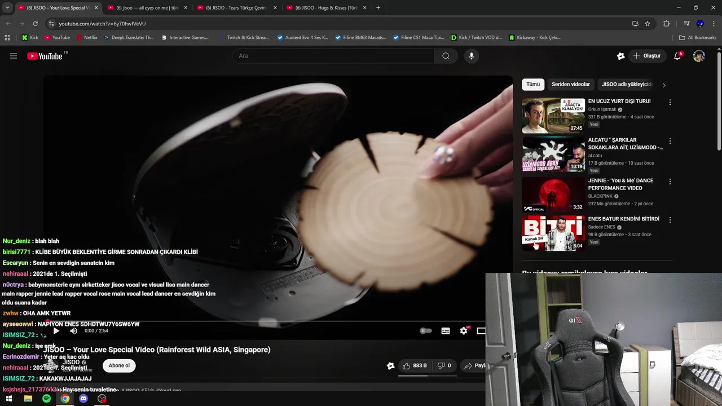Go back in the browser
This screenshot has width=722, height=406.
[8, 24]
